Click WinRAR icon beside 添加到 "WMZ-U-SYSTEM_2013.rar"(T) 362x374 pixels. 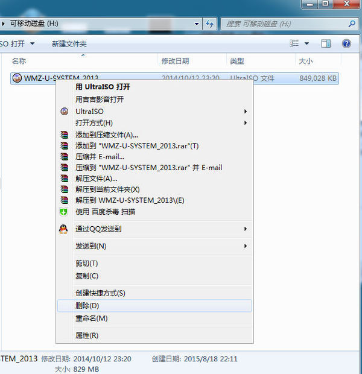tap(64, 146)
